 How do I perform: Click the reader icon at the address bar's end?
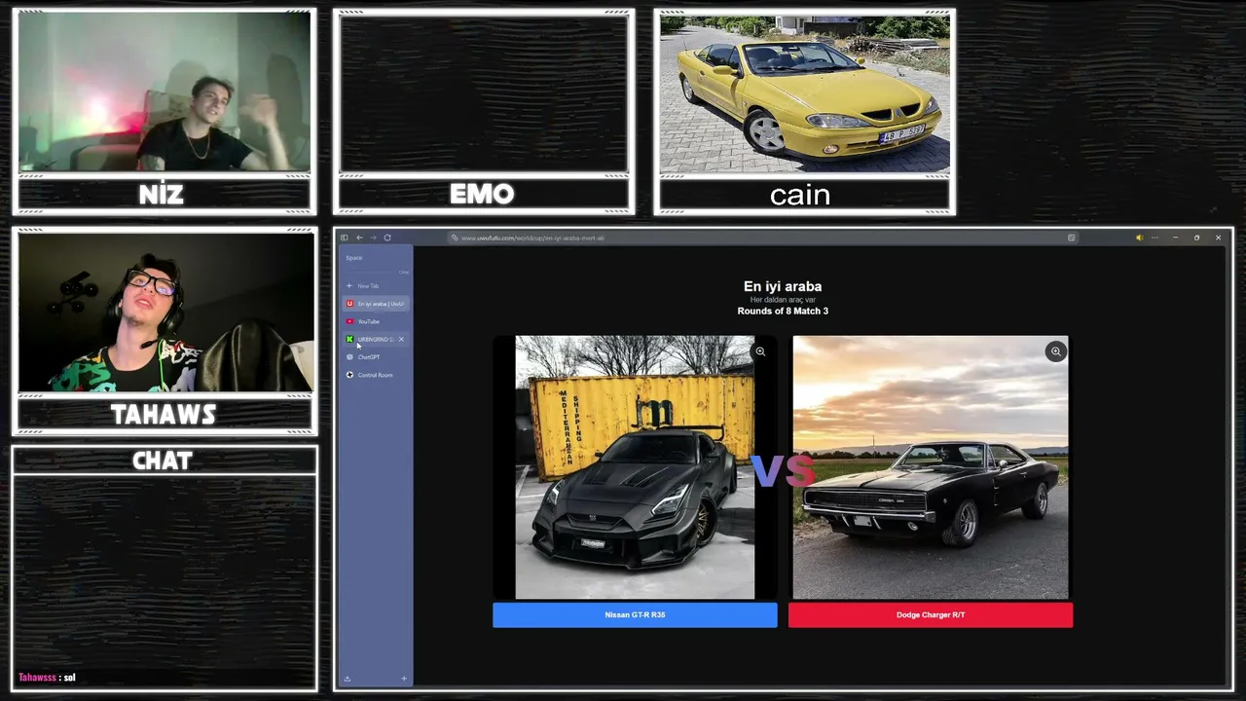[1072, 238]
